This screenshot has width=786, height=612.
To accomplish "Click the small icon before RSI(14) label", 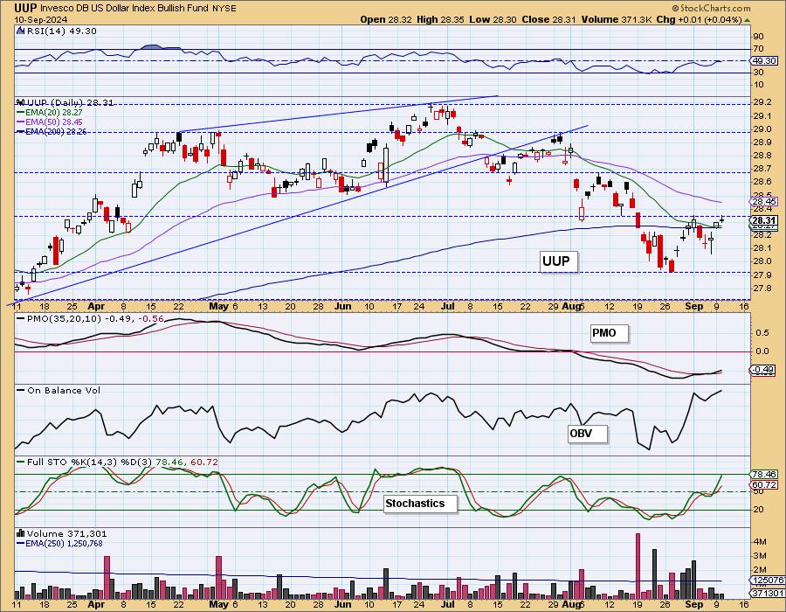I will (20, 31).
